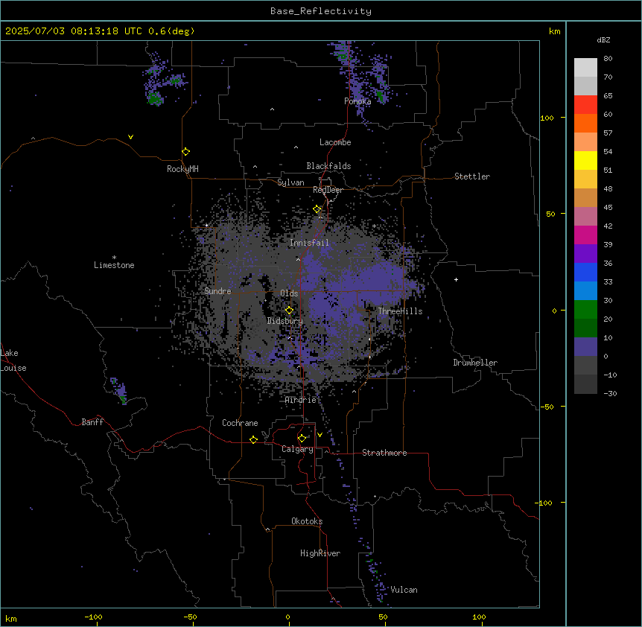Click the yellow v marker east of Calgary
Viewport: 642px width, 627px height.
coord(320,435)
